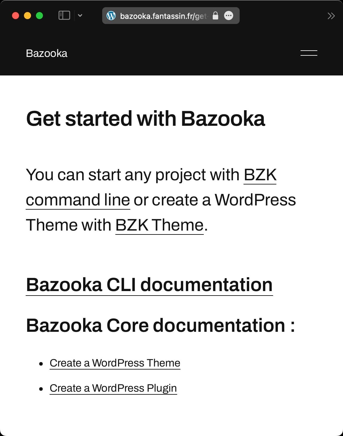Click the Bazooka Core documentation heading
The image size is (343, 436).
tap(161, 325)
